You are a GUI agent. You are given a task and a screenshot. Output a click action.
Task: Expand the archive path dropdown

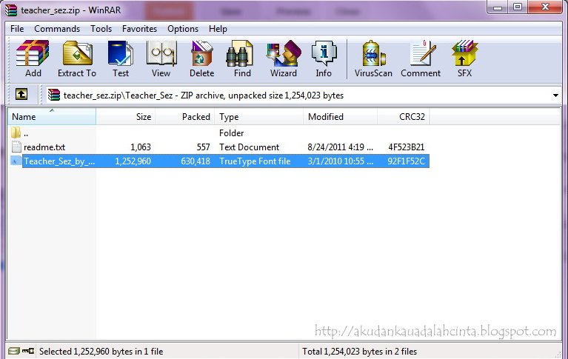(555, 95)
